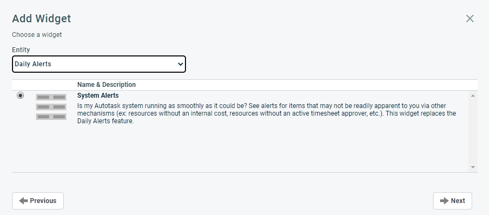Image resolution: width=489 pixels, height=215 pixels.
Task: Click empty list area below System Alerts
Action: 240,149
